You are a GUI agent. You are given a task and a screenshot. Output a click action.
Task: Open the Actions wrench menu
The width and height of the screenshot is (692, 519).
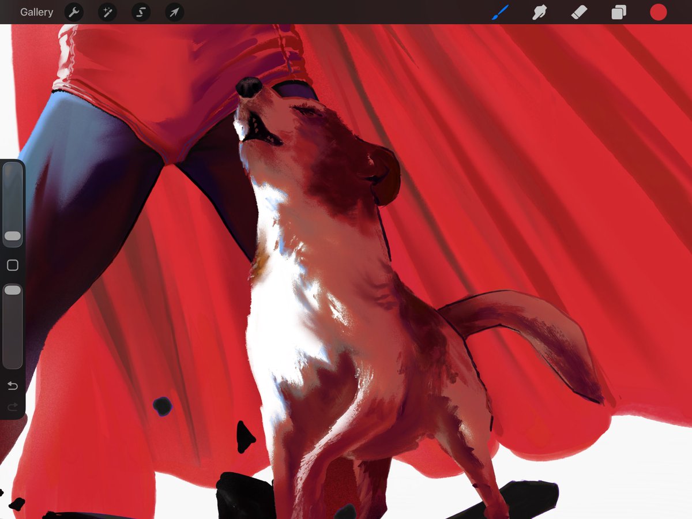click(x=74, y=12)
